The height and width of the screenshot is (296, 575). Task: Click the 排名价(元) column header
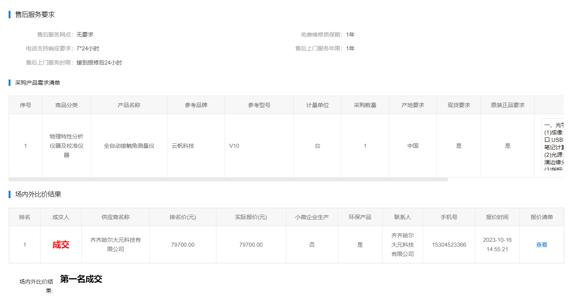coord(183,217)
